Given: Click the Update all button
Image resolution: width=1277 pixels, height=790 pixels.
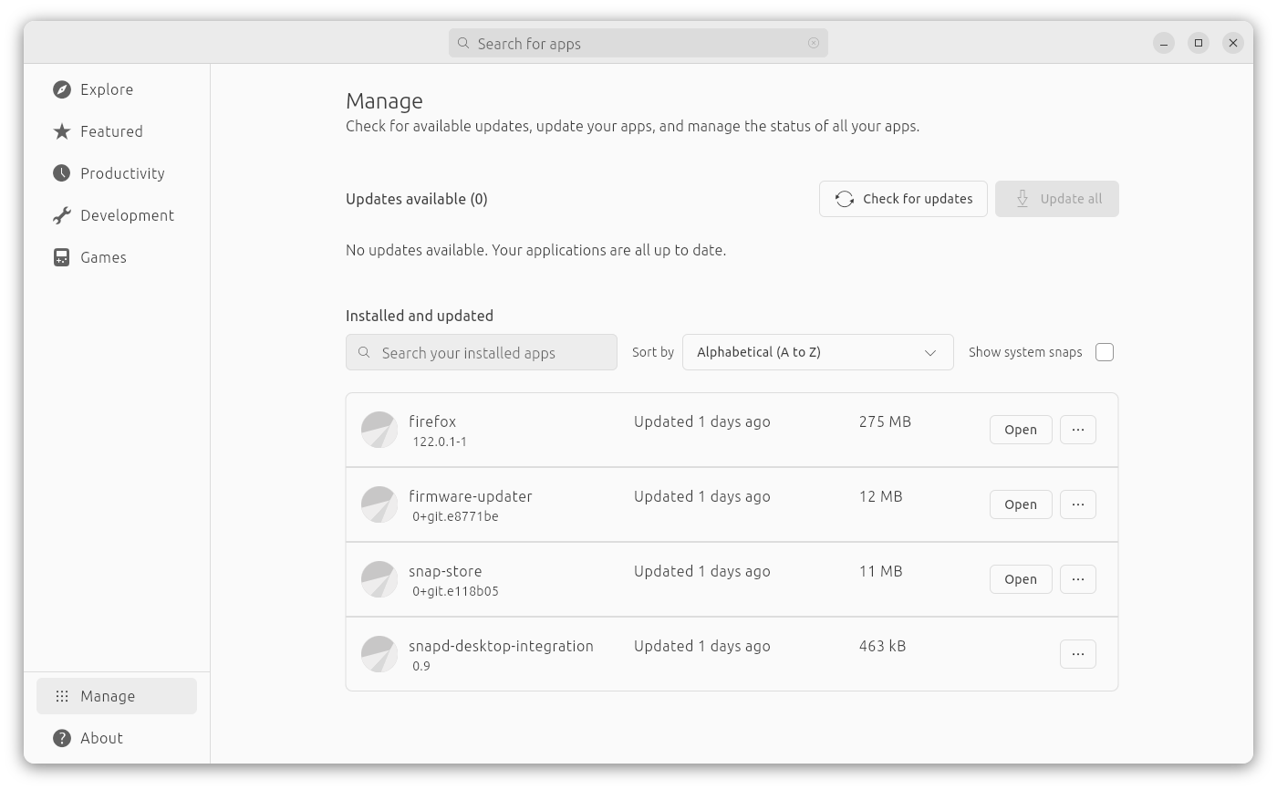Looking at the screenshot, I should 1056,198.
